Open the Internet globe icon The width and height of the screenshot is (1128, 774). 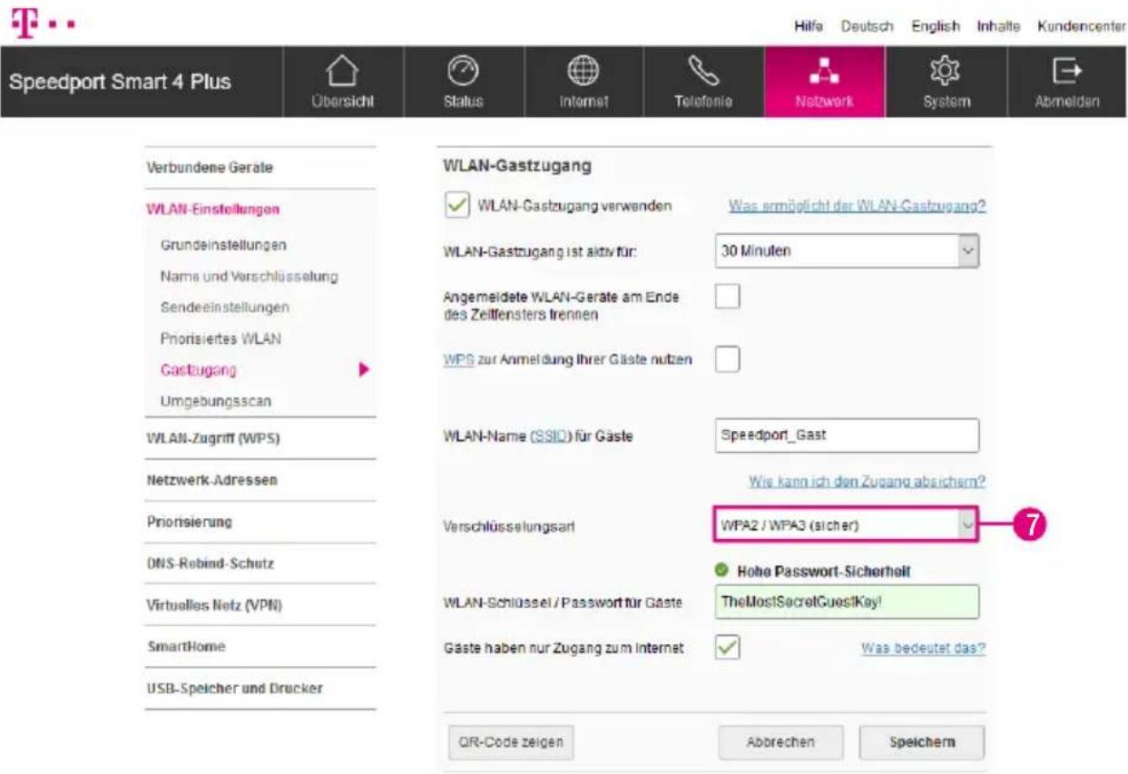pos(583,71)
